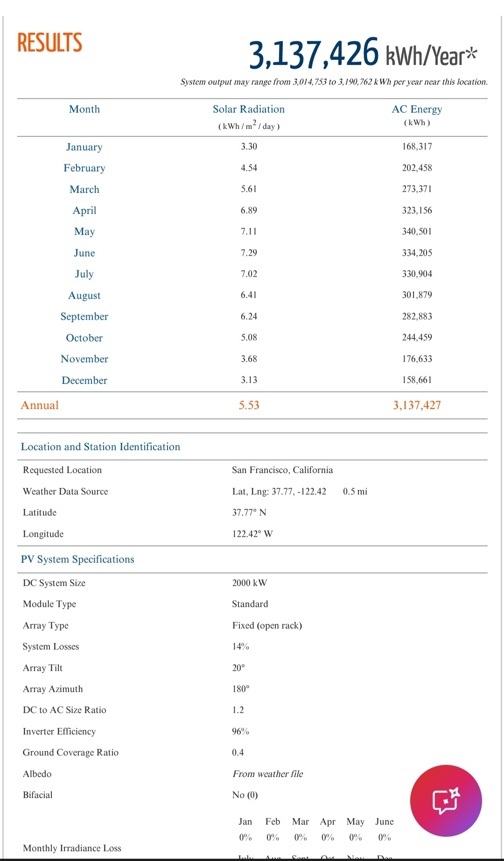Select the June month row label

[84, 253]
